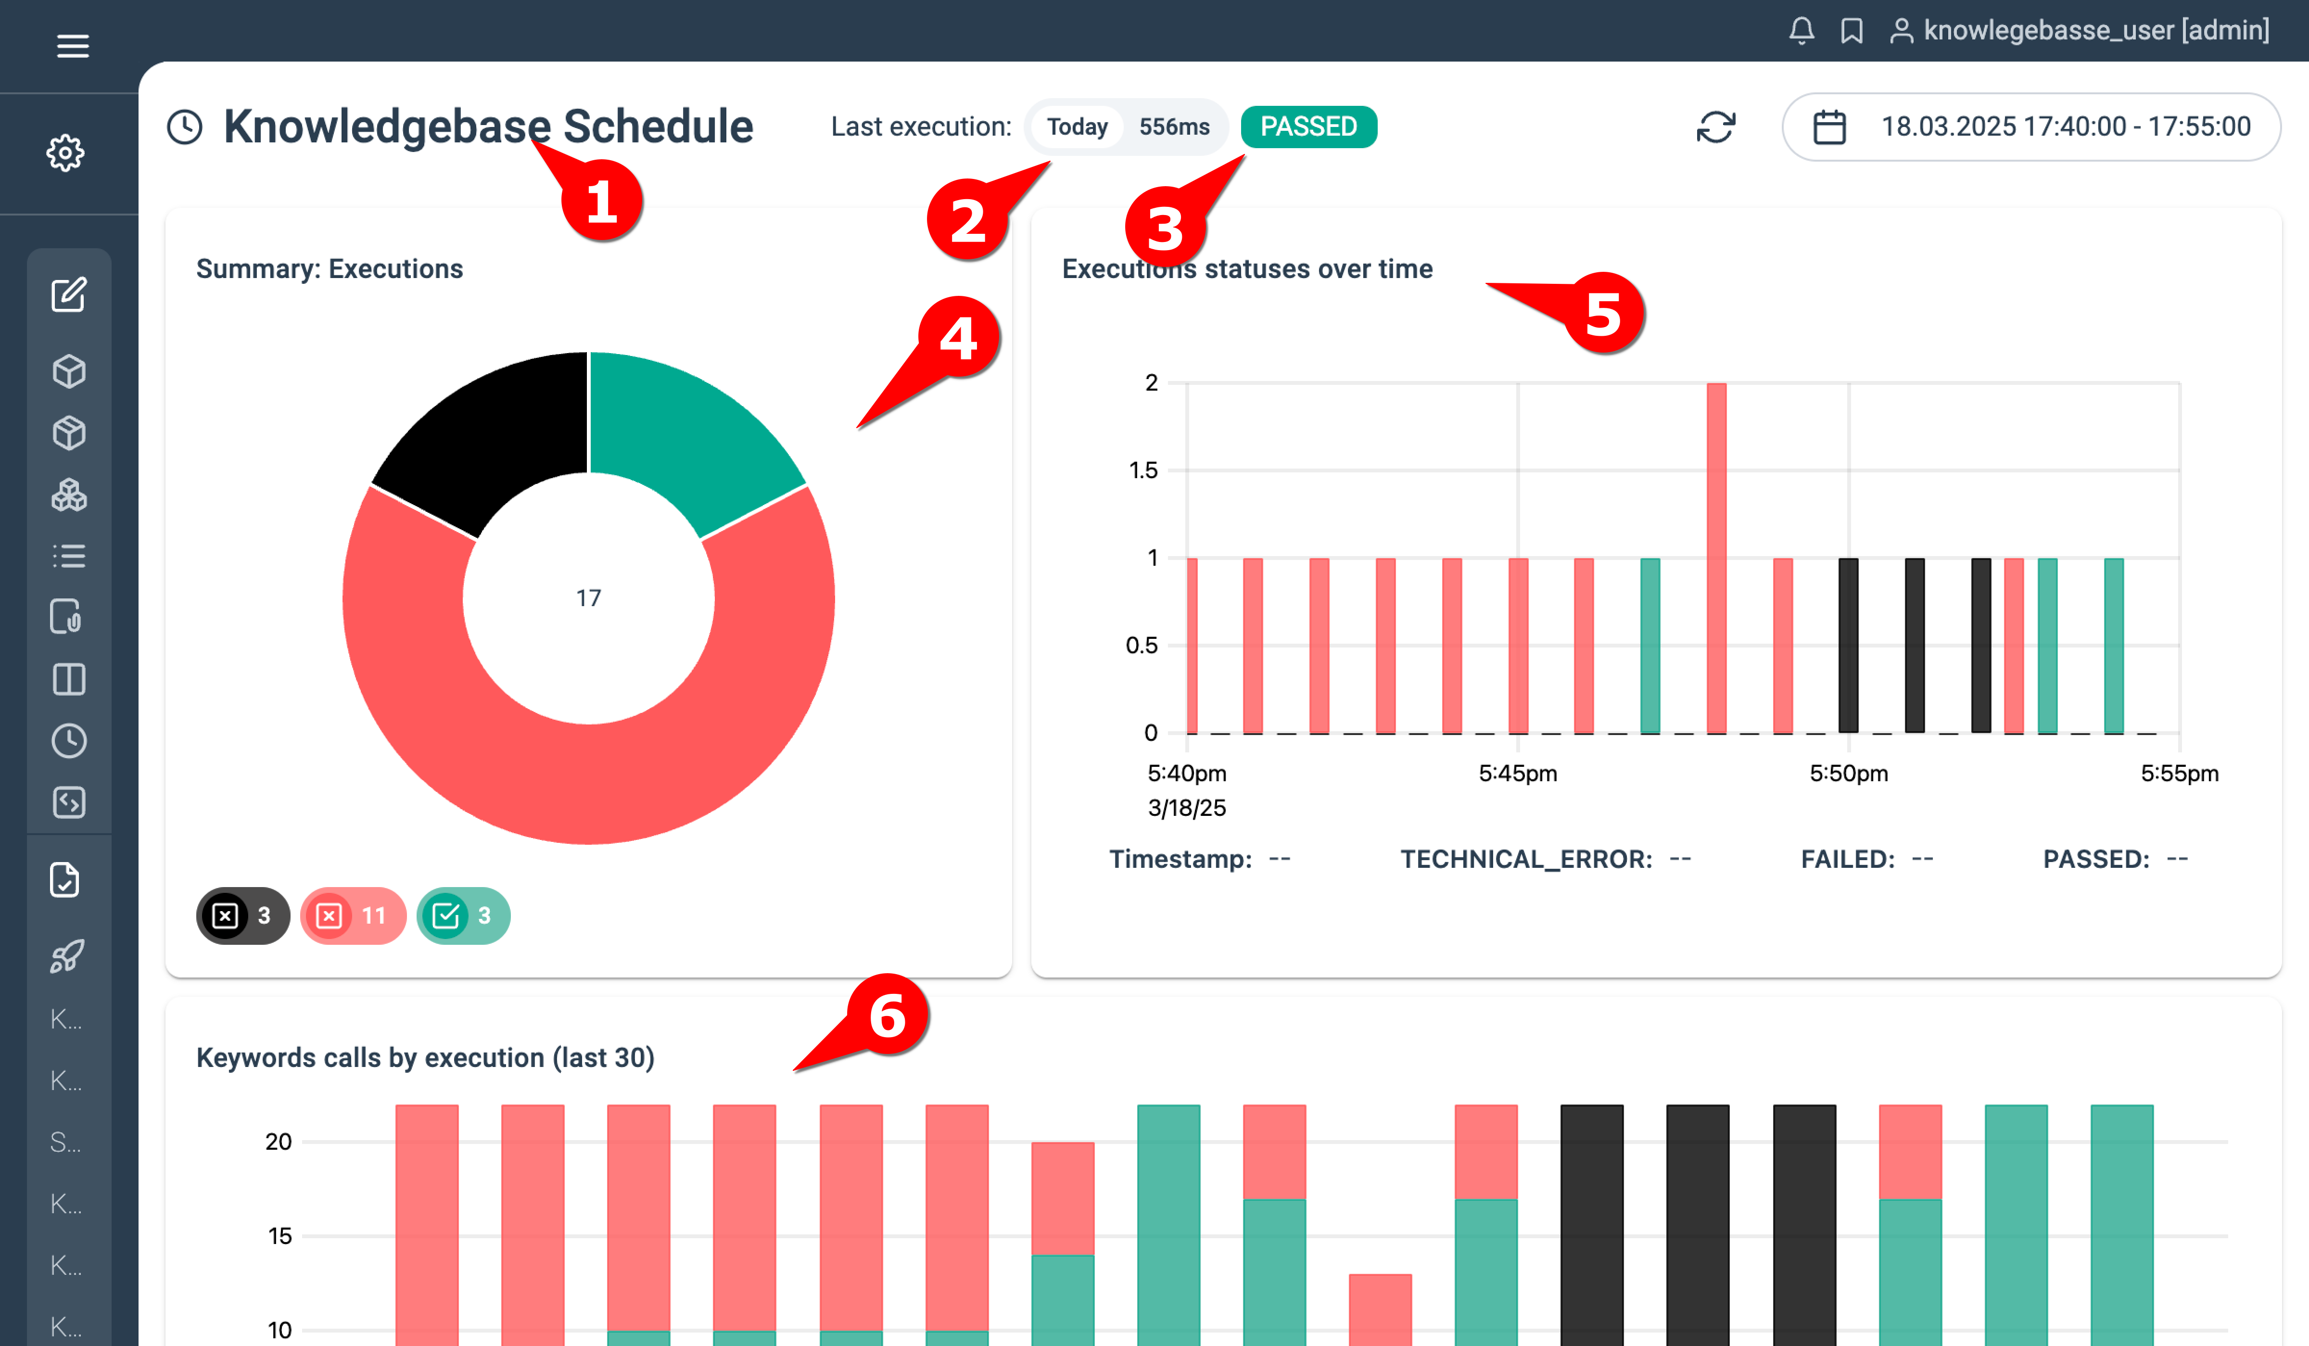Open the settings gear in the sidebar
Screen dimensions: 2309x1346
click(66, 153)
